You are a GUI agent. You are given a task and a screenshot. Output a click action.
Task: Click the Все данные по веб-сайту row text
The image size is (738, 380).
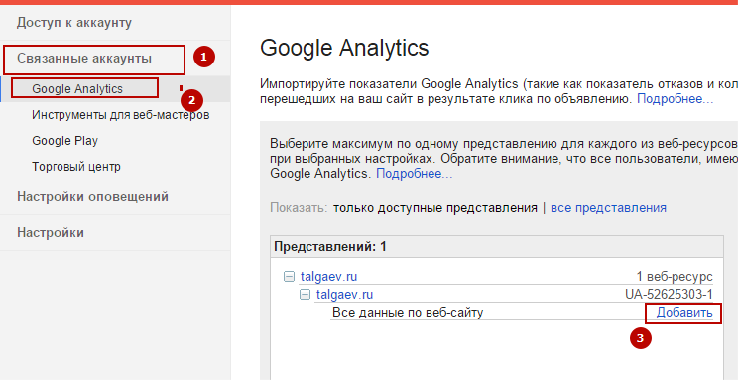(x=408, y=313)
